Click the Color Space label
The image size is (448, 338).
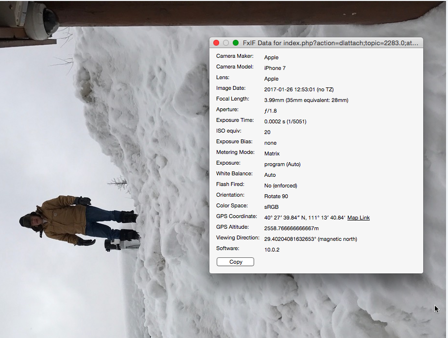click(x=232, y=205)
